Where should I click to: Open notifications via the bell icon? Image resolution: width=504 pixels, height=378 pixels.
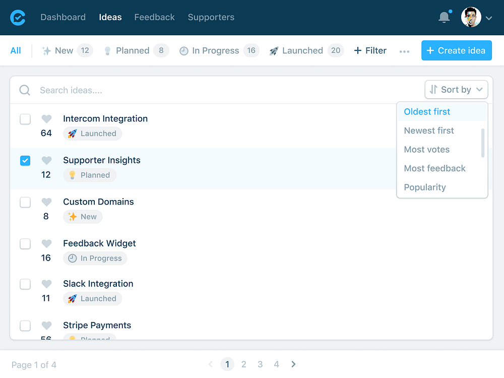click(x=444, y=17)
